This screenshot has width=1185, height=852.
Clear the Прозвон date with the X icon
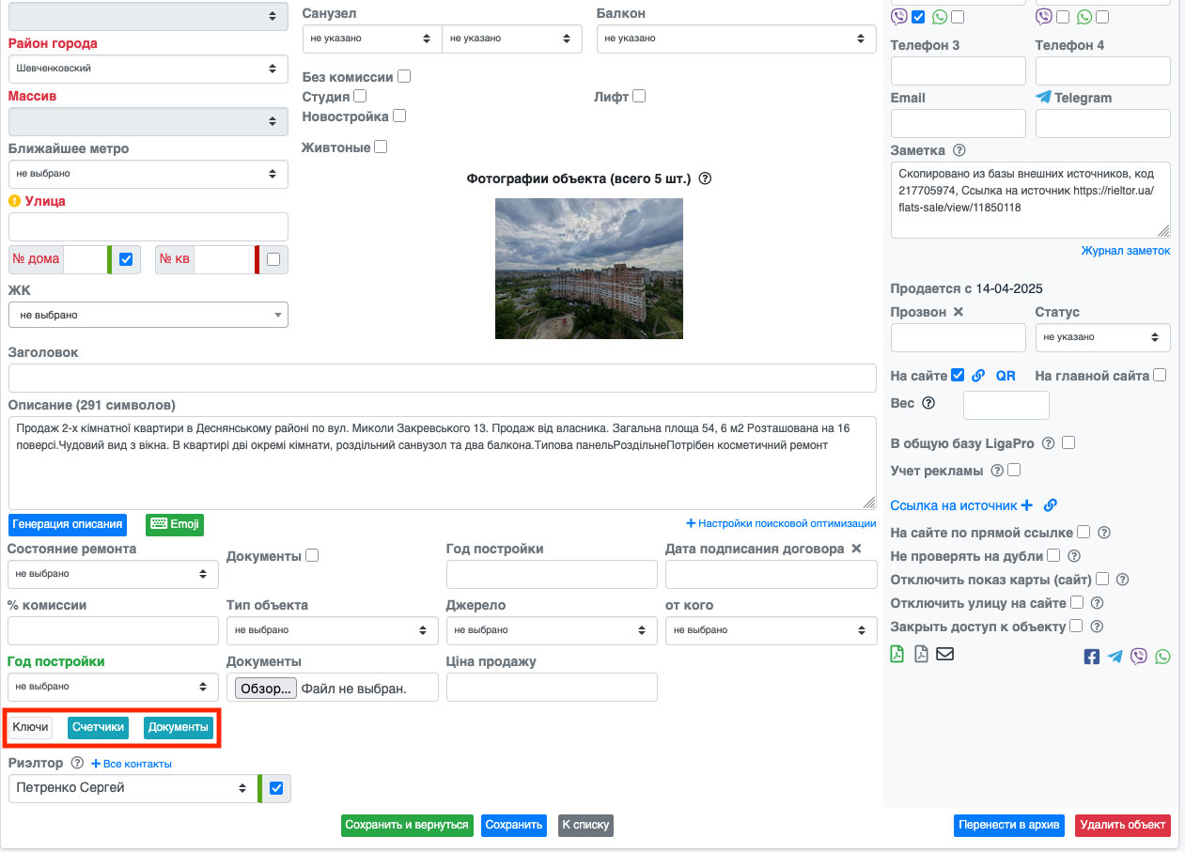(x=958, y=312)
